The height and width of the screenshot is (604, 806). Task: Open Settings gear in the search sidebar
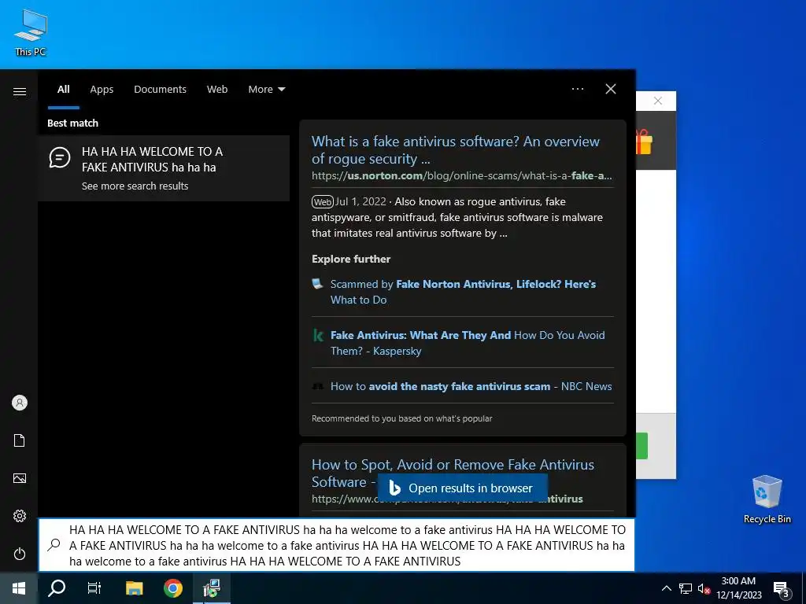tap(20, 516)
